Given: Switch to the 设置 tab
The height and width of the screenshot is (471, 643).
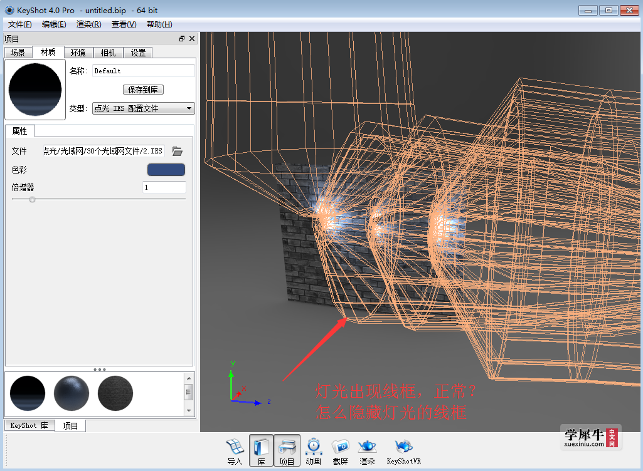Looking at the screenshot, I should coord(138,53).
